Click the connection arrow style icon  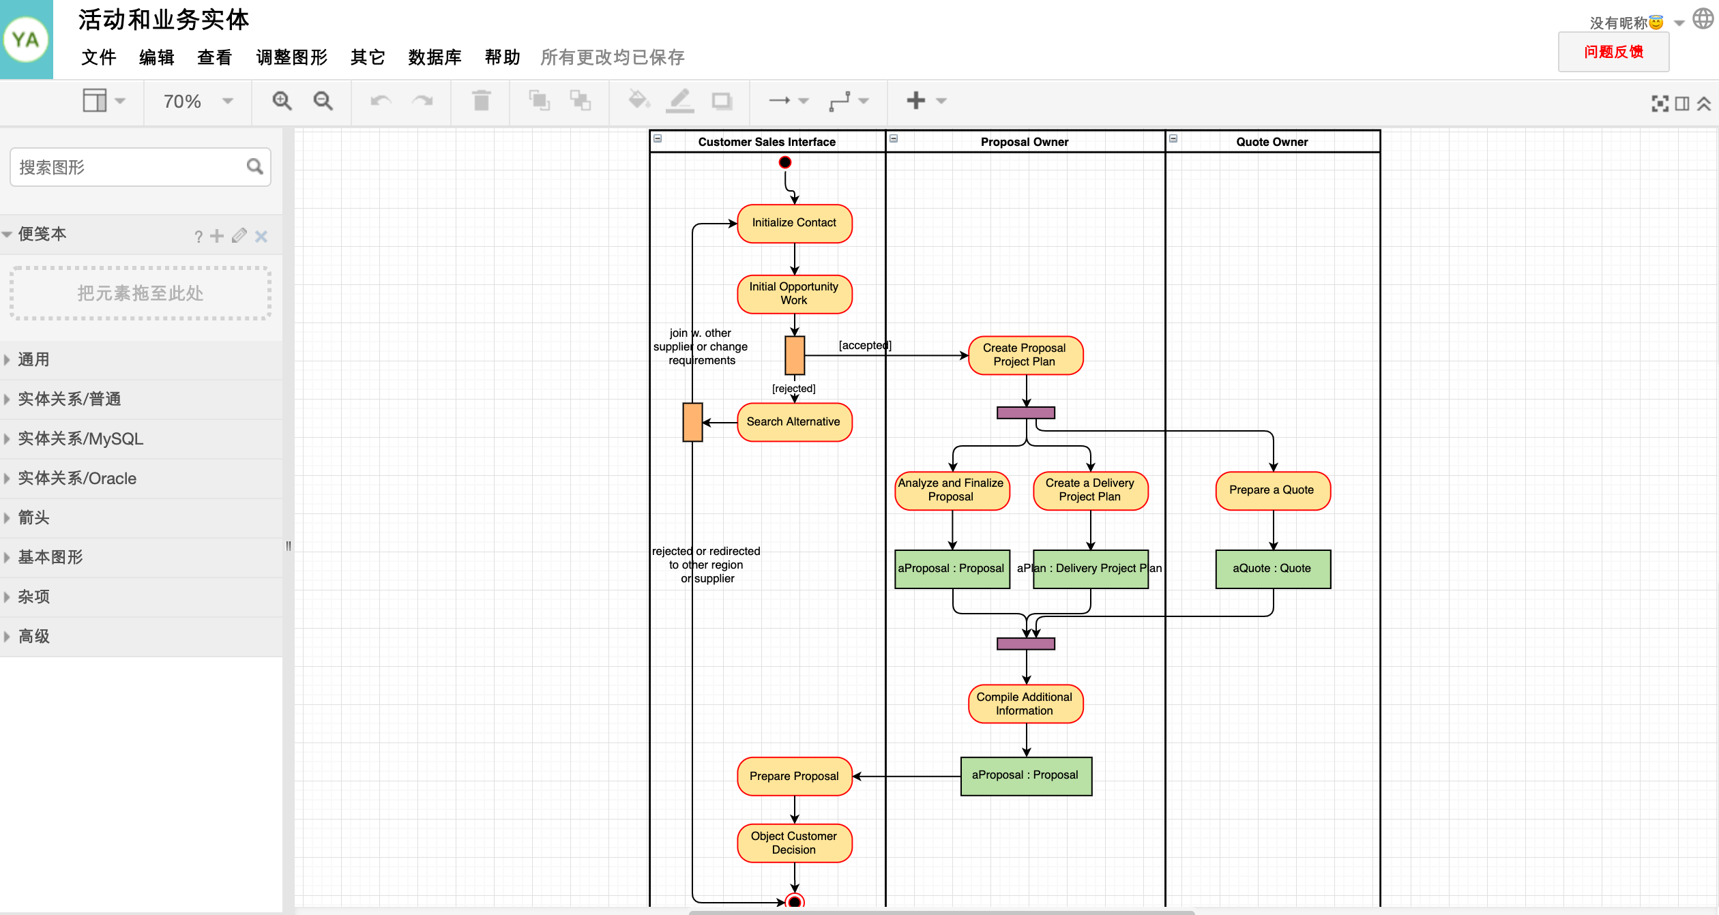point(779,101)
